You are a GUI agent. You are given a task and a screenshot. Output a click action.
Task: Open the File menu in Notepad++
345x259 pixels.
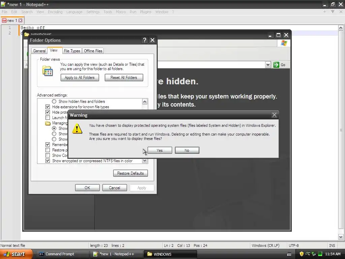point(4,12)
